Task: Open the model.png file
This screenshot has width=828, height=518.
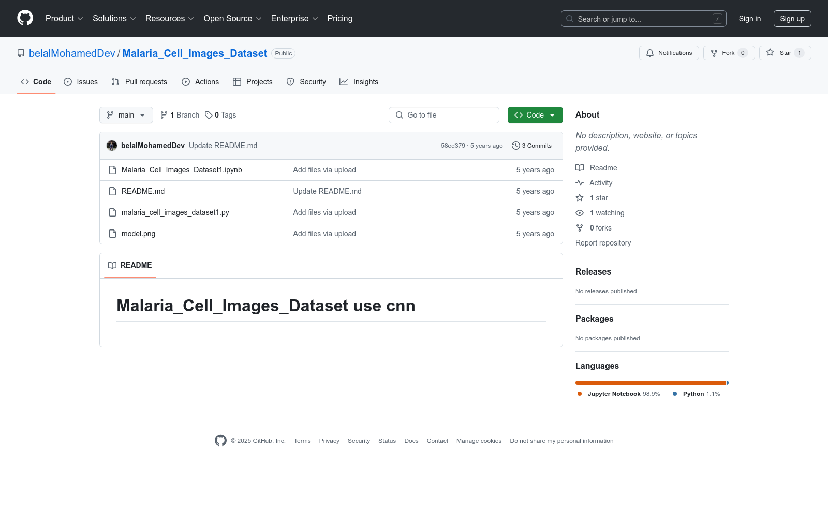Action: click(x=138, y=234)
